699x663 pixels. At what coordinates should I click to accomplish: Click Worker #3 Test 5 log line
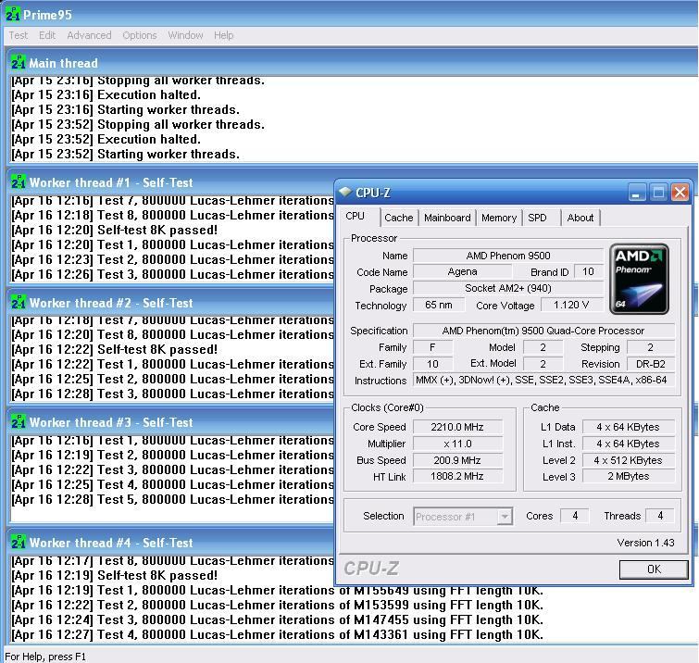tap(172, 499)
